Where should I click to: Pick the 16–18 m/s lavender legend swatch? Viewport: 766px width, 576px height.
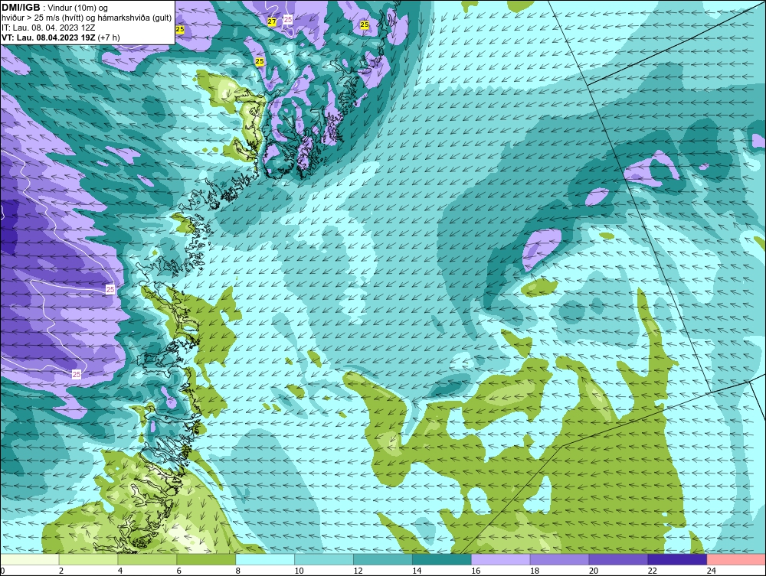click(501, 559)
